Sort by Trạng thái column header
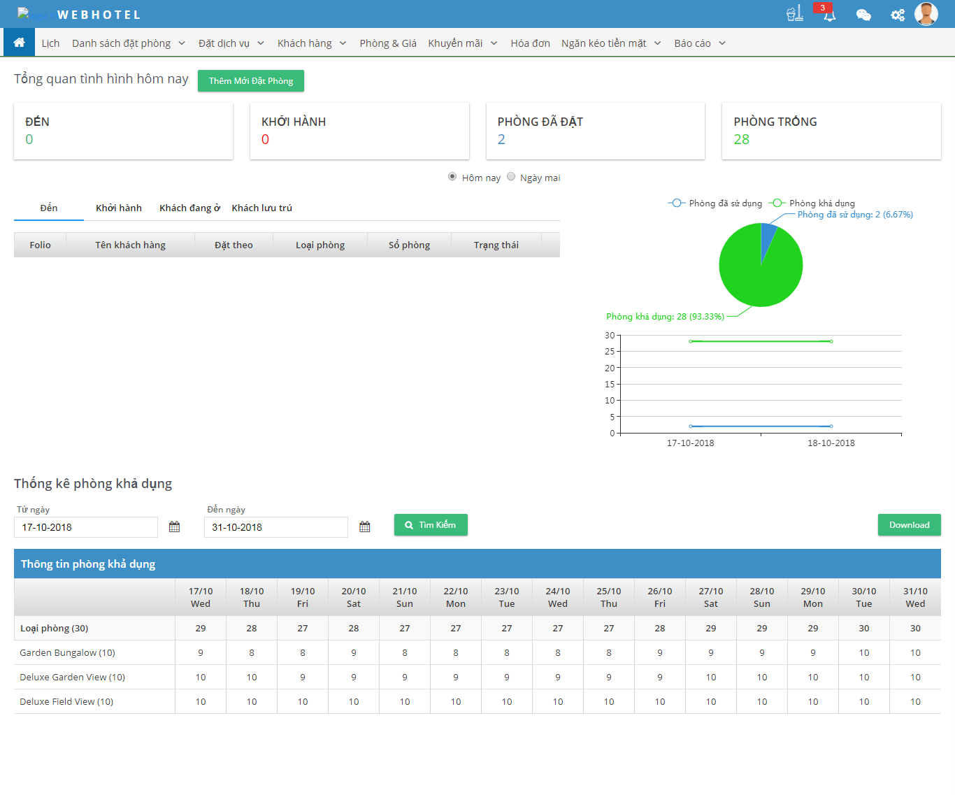Viewport: 955px width, 795px height. [x=496, y=245]
